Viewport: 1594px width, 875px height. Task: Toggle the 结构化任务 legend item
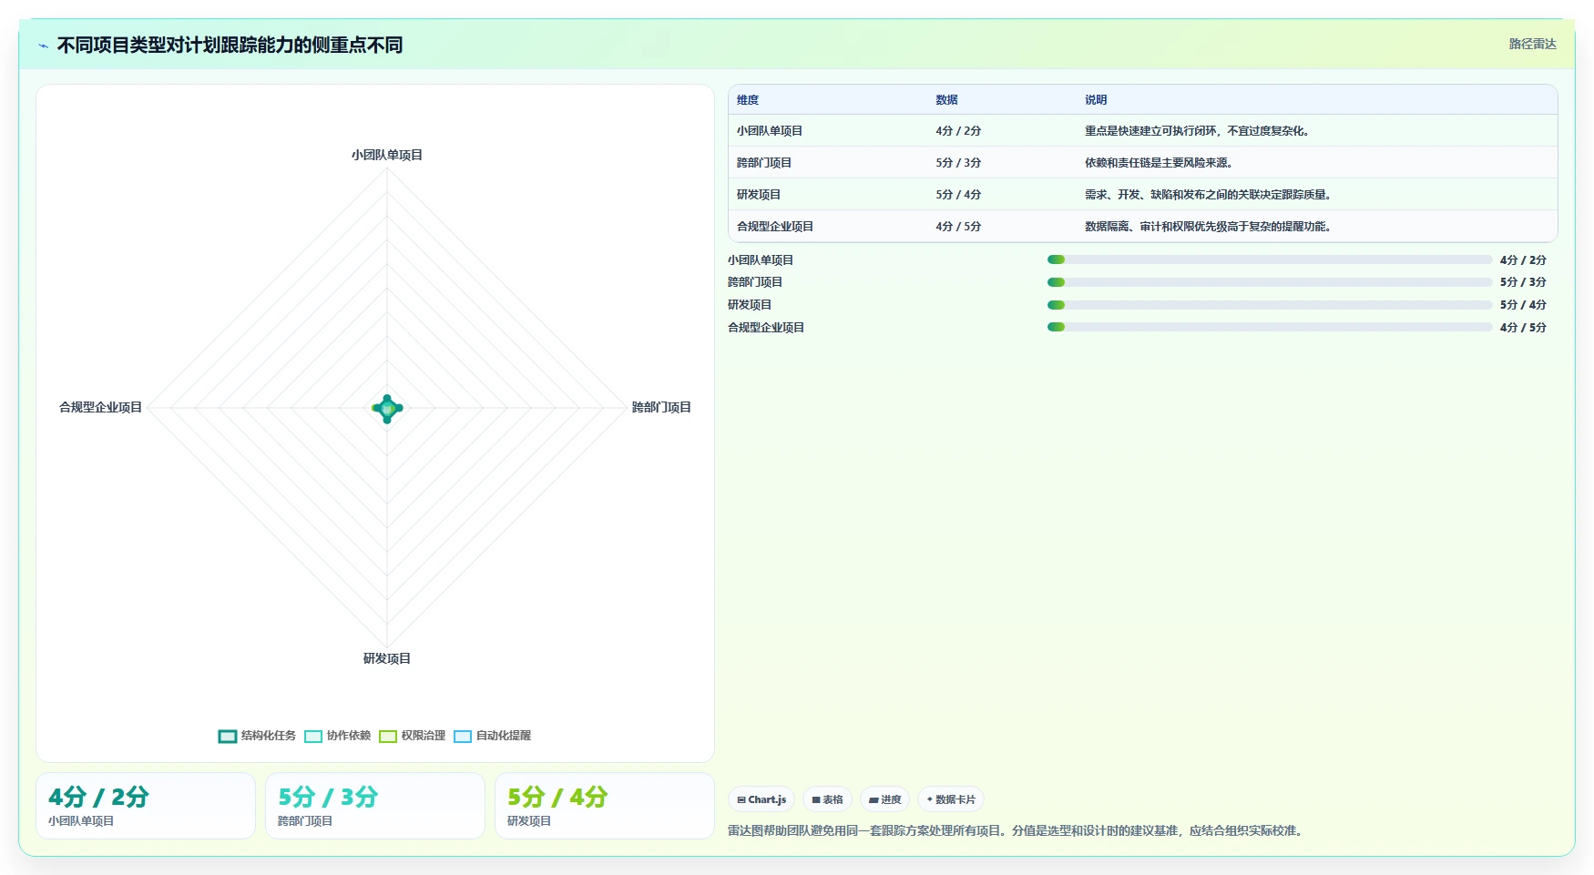257,736
